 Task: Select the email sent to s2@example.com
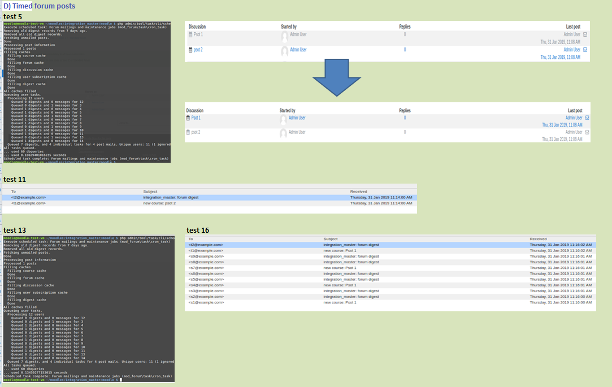coord(390,297)
